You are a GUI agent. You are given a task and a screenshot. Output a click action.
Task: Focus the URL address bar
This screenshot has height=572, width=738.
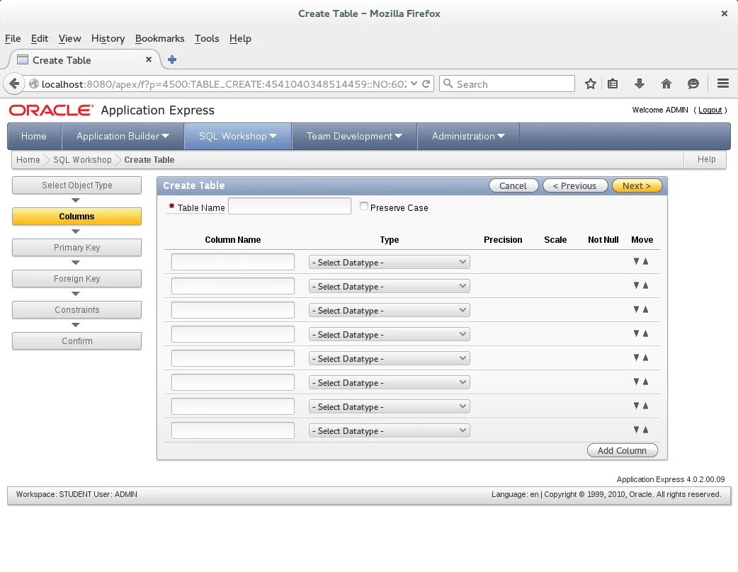point(223,84)
